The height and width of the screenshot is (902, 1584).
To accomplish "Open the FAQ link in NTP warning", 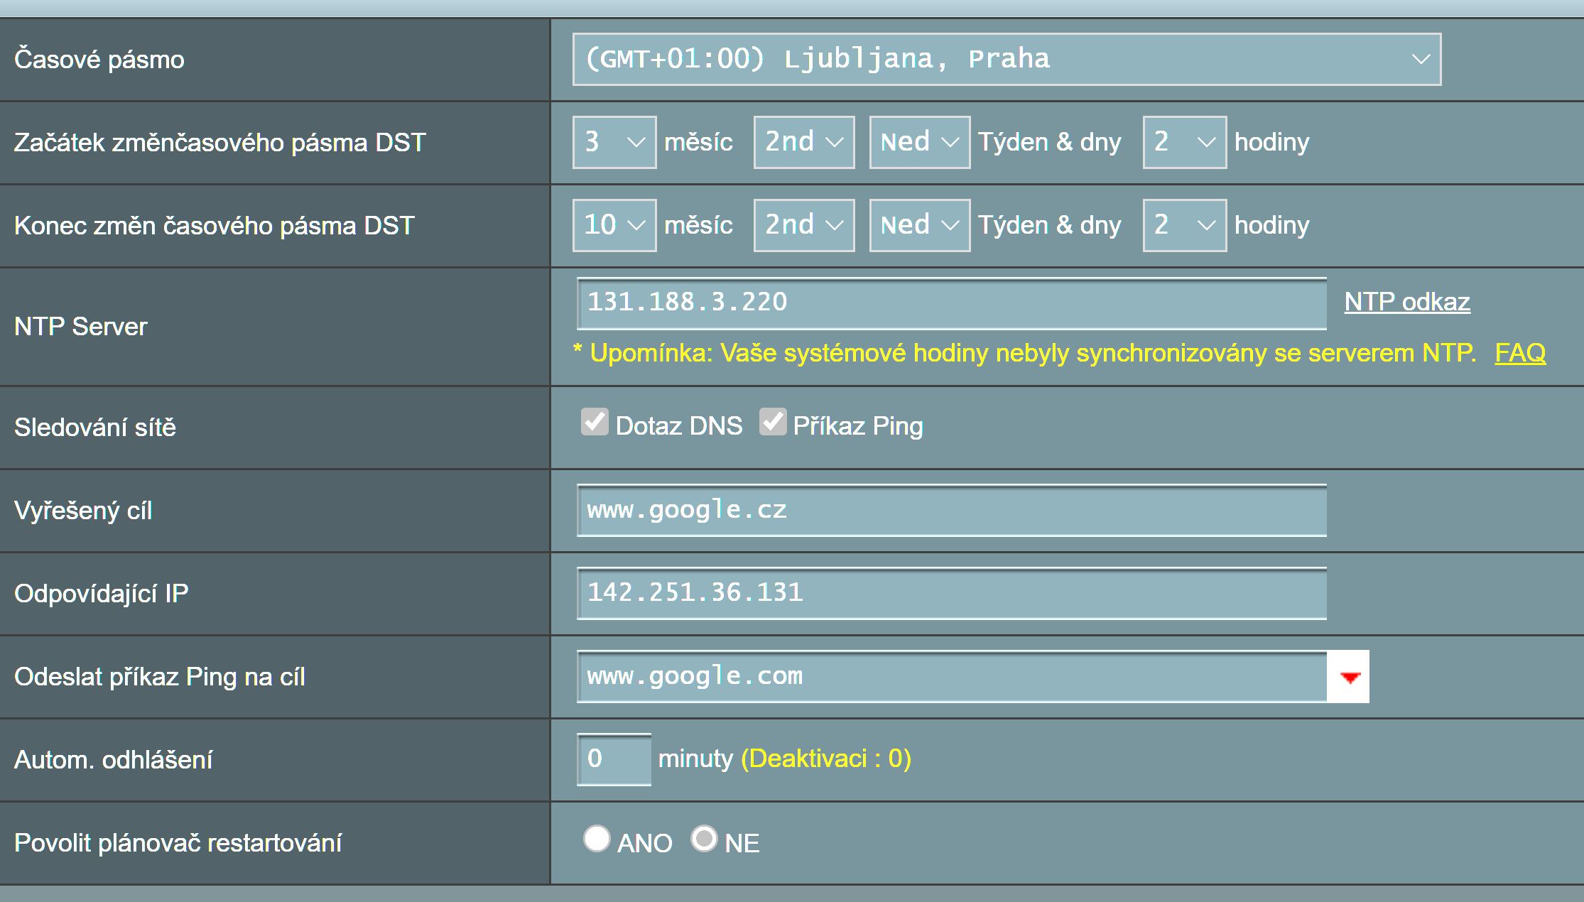I will tap(1519, 353).
